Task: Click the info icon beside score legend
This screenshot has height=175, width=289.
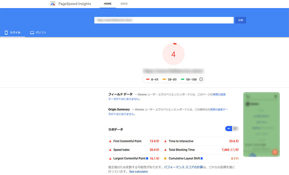Action: [x=201, y=79]
